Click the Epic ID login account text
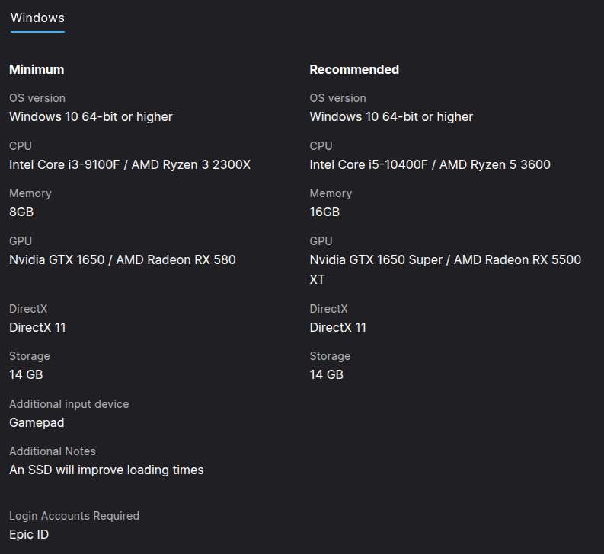The image size is (604, 554). pyautogui.click(x=29, y=534)
